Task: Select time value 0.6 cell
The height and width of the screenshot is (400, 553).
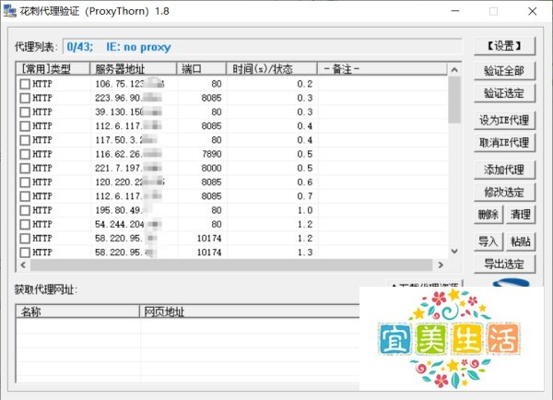Action: tap(305, 182)
